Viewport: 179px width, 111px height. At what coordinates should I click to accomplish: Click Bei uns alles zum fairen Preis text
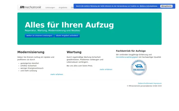coord(80,66)
